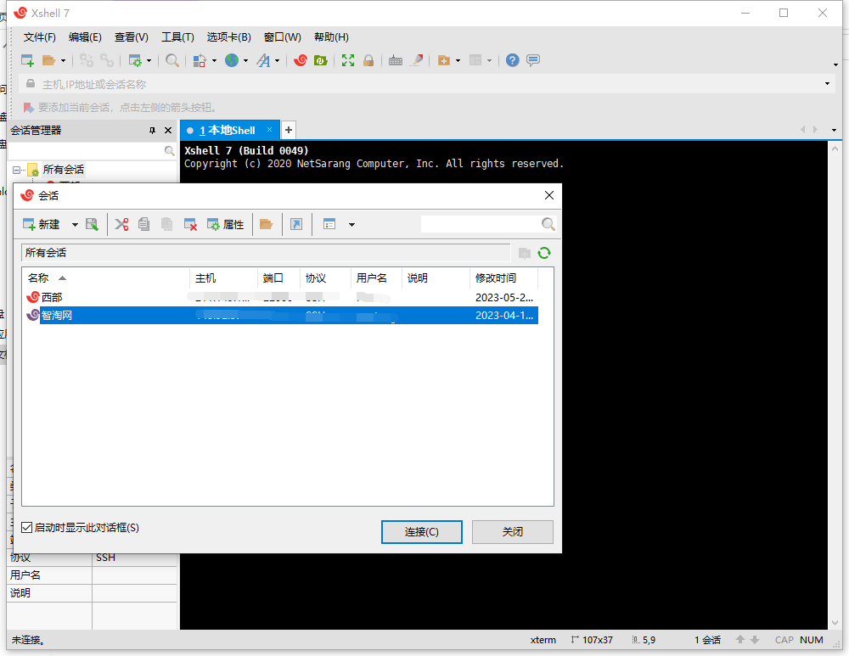This screenshot has height=656, width=849.
Task: Click the open folder icon in Sessions dialog
Action: (266, 224)
